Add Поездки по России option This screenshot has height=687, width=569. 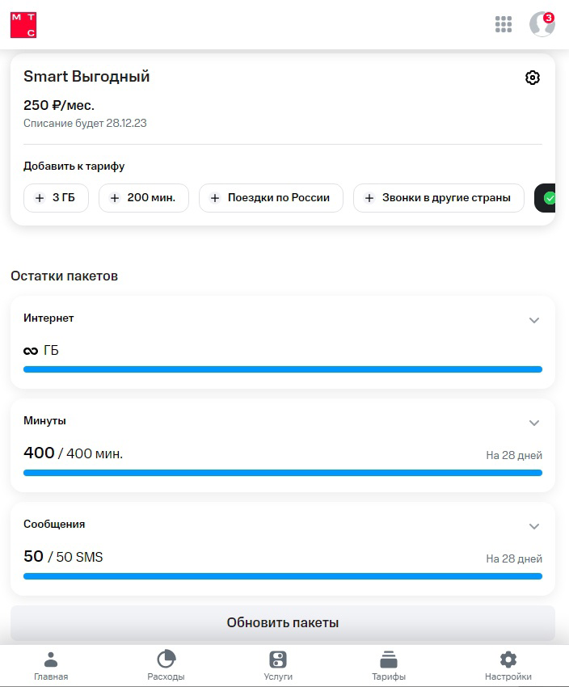tap(271, 198)
